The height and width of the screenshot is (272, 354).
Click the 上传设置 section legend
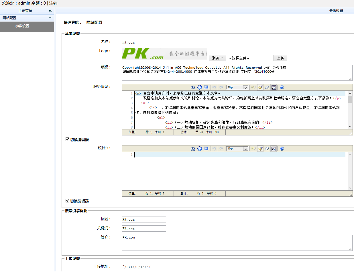pos(72,259)
